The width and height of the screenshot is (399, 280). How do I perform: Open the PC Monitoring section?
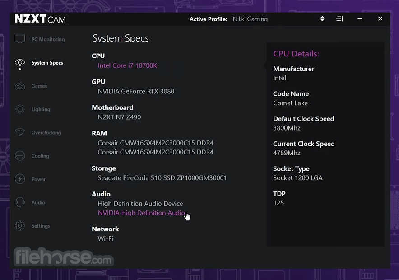48,39
